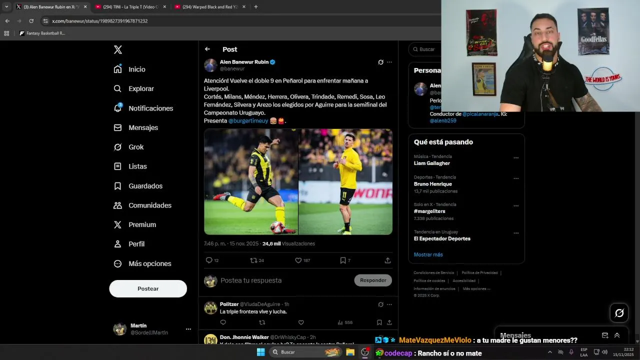Viewport: 640px width, 360px height.
Task: Open Fantasy Basketball bookmark
Action: [x=42, y=33]
